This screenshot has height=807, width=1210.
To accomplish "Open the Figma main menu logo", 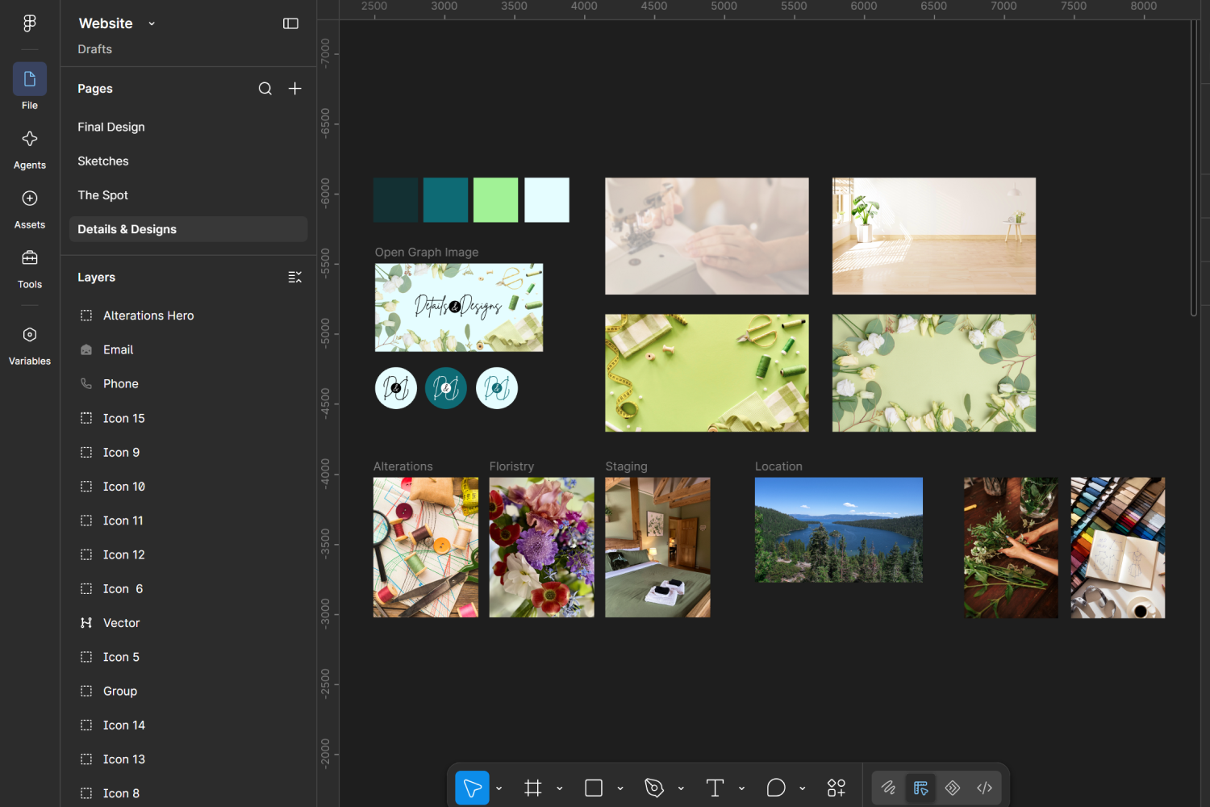I will pyautogui.click(x=30, y=23).
